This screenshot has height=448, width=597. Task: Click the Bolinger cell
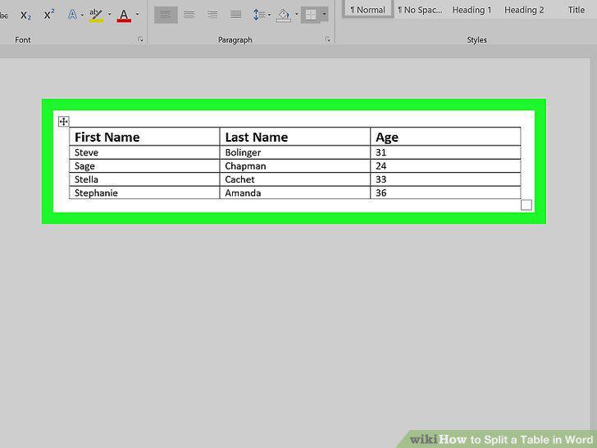point(294,152)
